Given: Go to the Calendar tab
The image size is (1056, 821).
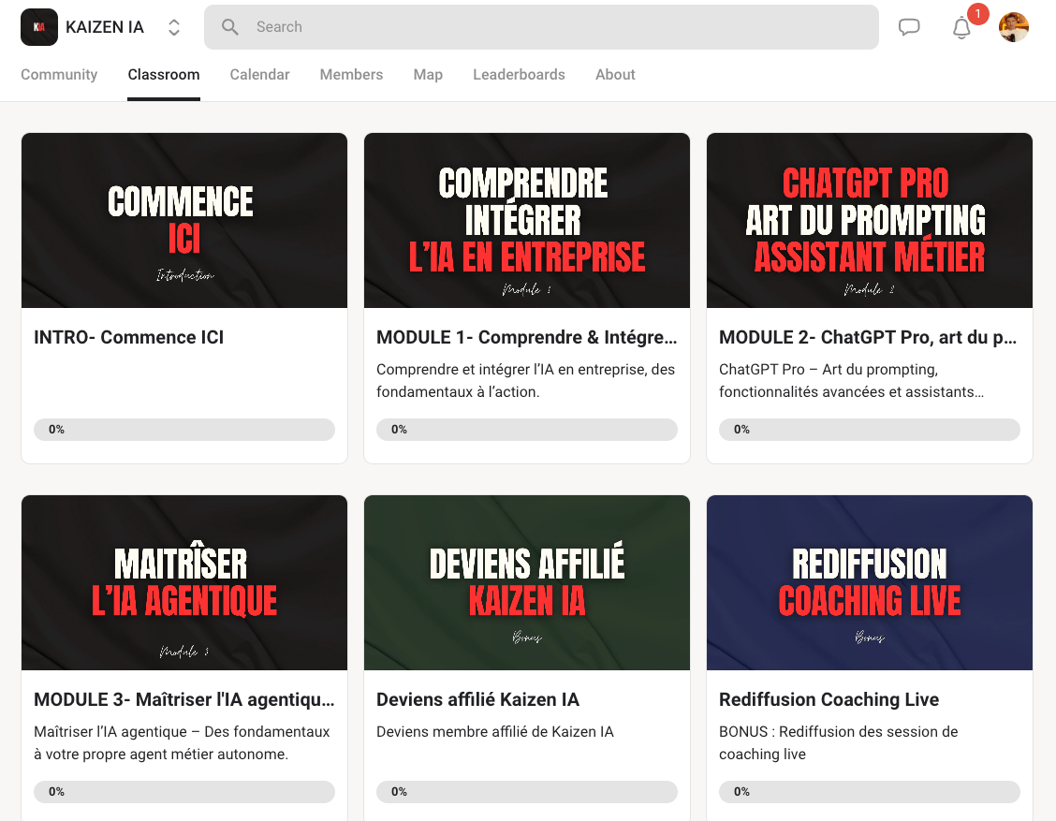Looking at the screenshot, I should tap(259, 74).
